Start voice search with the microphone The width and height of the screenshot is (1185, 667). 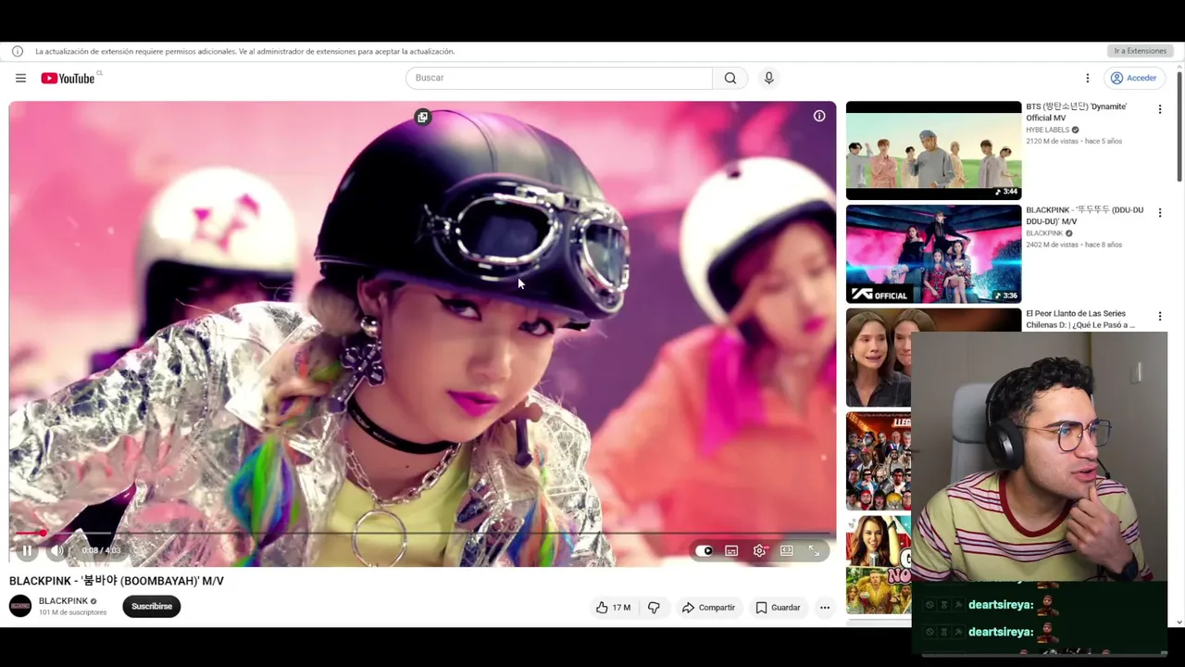pos(768,78)
